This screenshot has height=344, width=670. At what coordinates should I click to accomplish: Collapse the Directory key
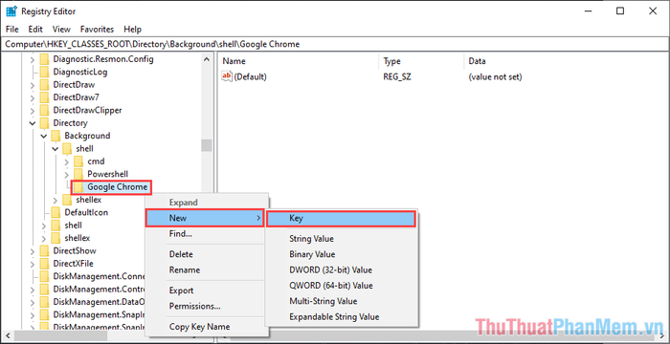point(33,123)
